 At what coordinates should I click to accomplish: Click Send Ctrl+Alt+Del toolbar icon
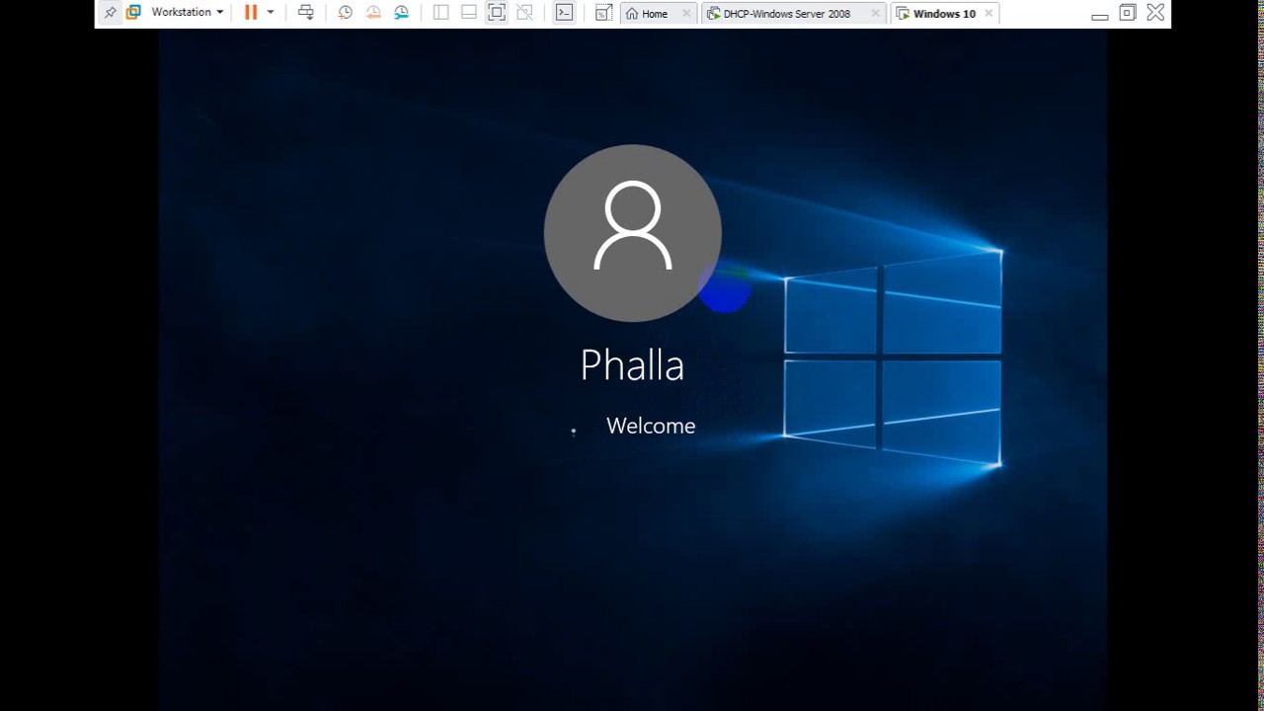tap(306, 13)
